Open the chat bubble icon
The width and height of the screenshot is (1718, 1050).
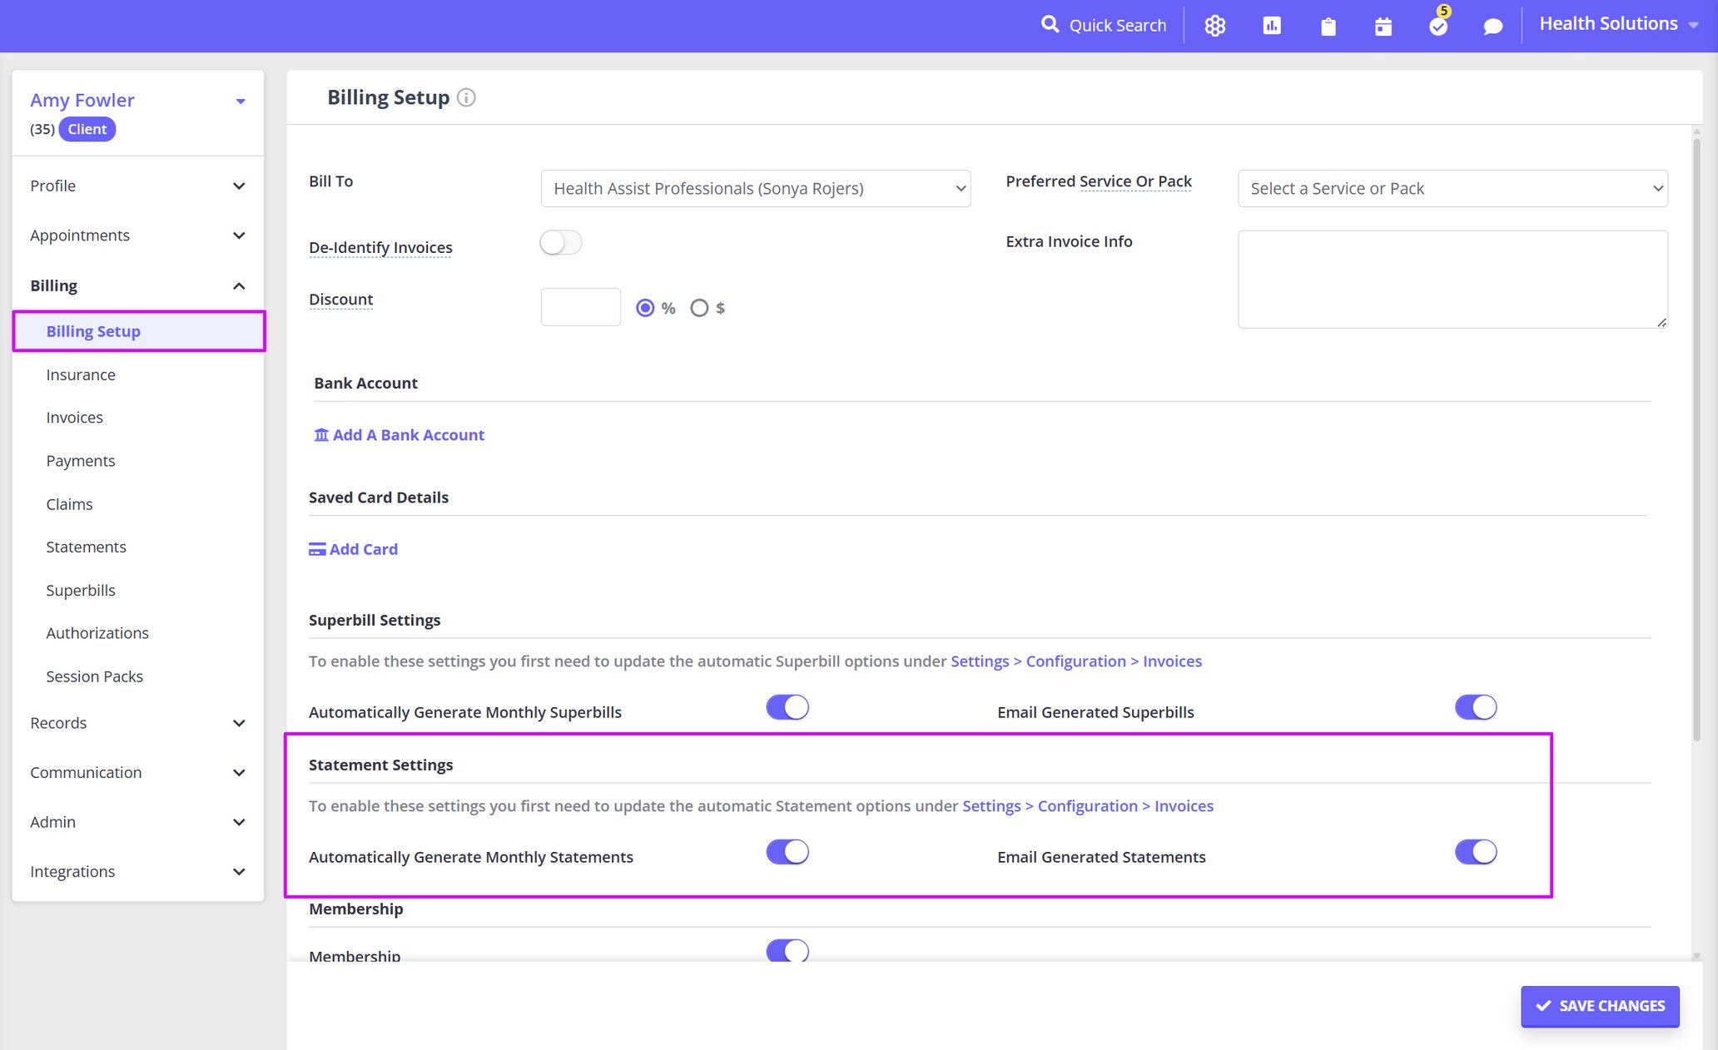1492,26
